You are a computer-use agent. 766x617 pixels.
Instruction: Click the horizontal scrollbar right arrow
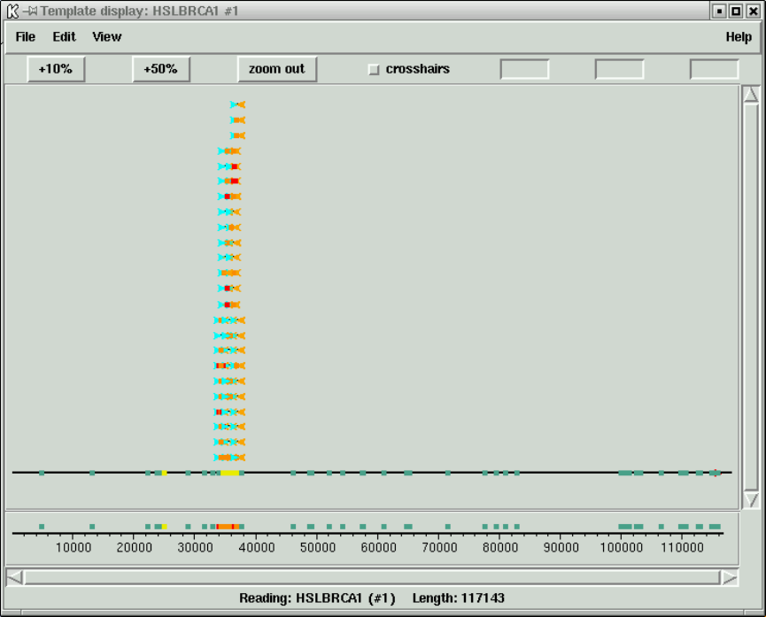tap(730, 577)
